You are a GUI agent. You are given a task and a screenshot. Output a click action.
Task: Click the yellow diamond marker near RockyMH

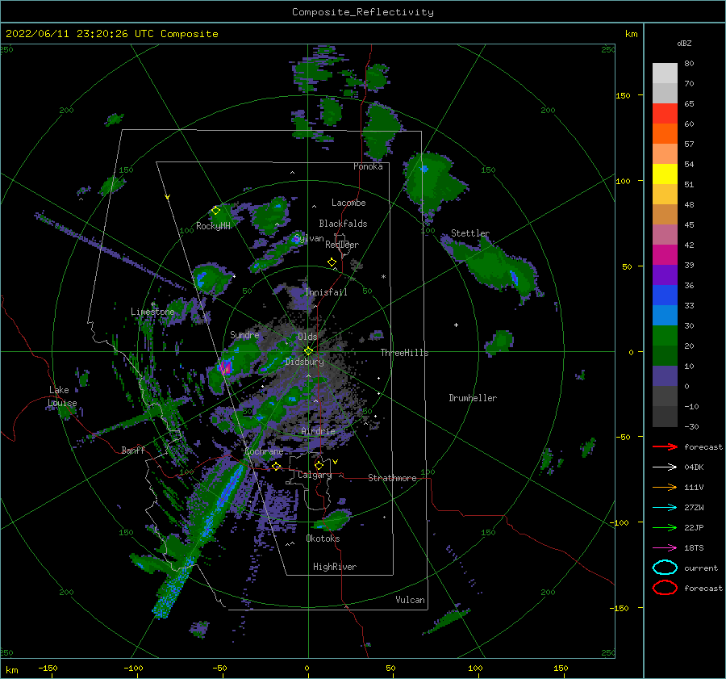pyautogui.click(x=215, y=211)
